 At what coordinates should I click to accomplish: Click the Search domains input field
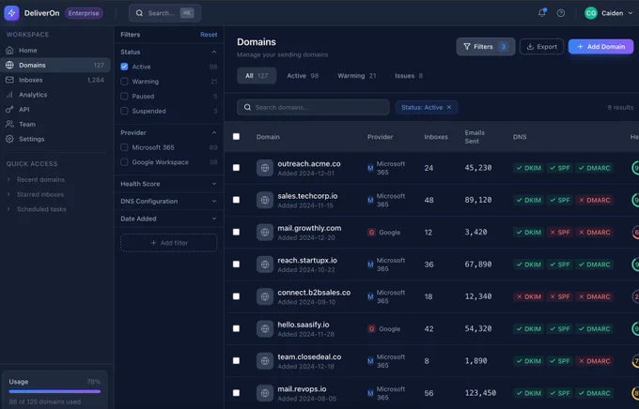point(313,108)
